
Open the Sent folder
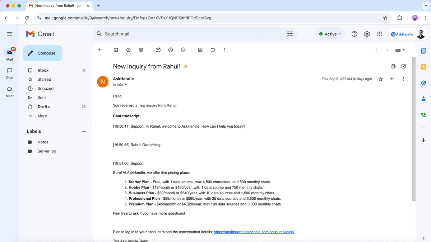[42, 98]
